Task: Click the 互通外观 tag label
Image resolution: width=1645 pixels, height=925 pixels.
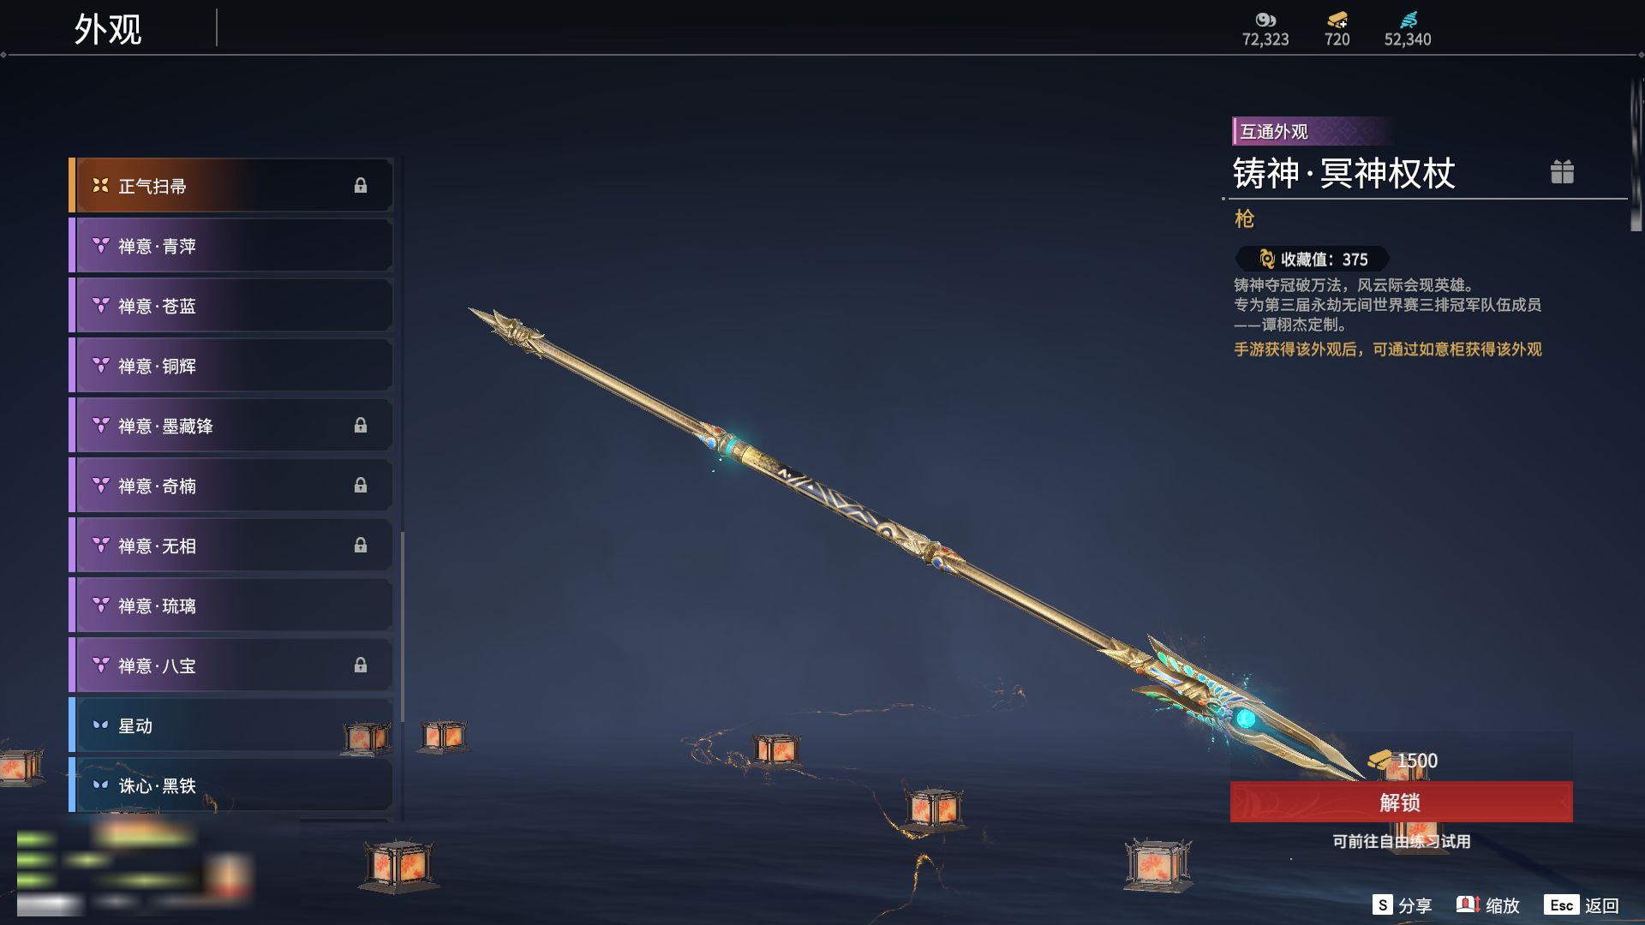Action: [x=1274, y=132]
